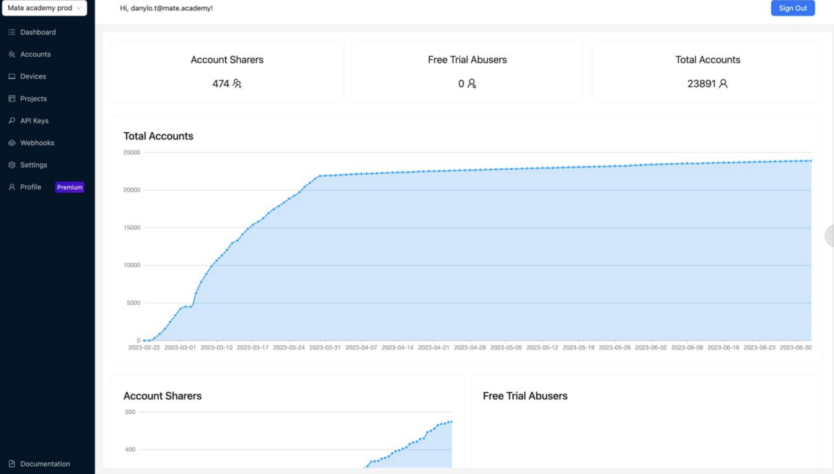Viewport: 834px width, 474px height.
Task: Go to Webhooks page
Action: [x=37, y=143]
